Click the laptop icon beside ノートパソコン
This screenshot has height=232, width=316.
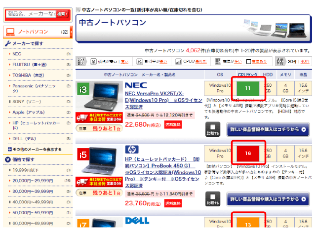(x=10, y=32)
